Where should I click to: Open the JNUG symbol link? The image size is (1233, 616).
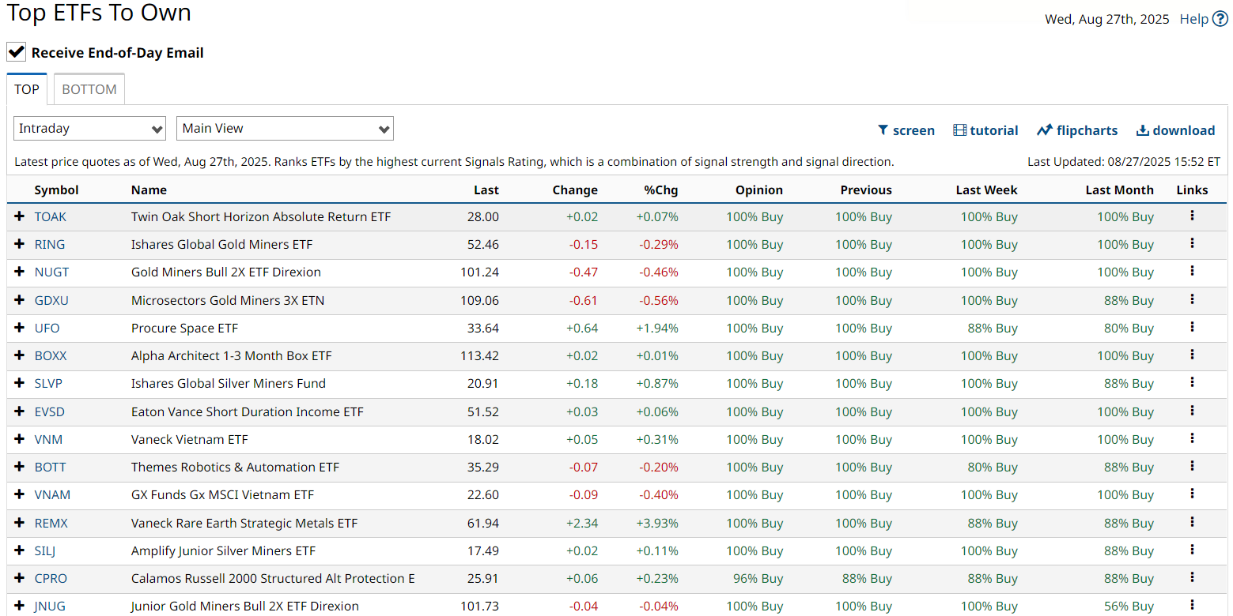(50, 606)
